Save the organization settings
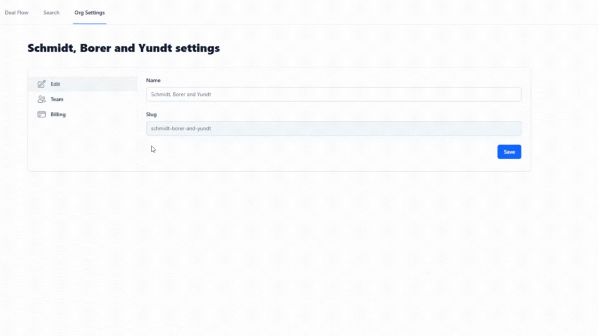Image resolution: width=598 pixels, height=336 pixels. [x=509, y=151]
